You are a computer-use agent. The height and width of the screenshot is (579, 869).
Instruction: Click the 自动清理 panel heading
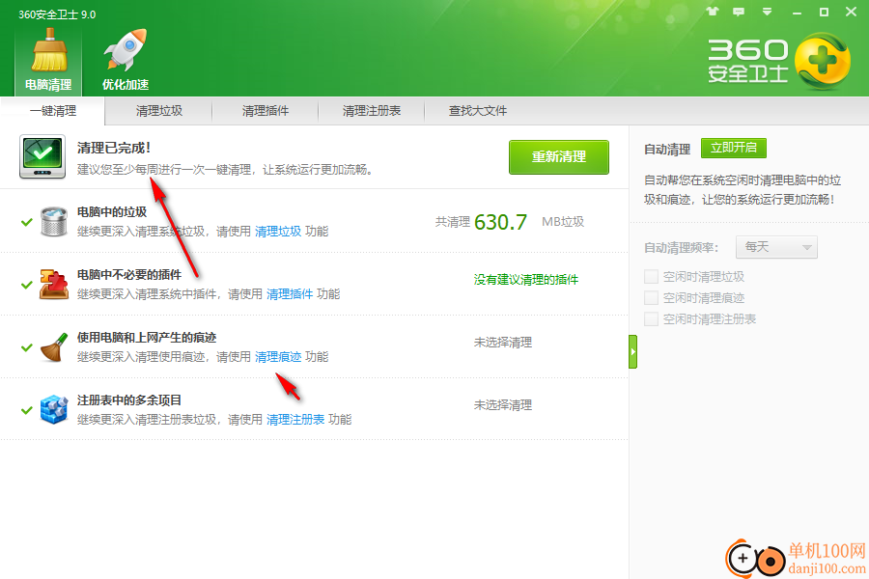coord(667,149)
